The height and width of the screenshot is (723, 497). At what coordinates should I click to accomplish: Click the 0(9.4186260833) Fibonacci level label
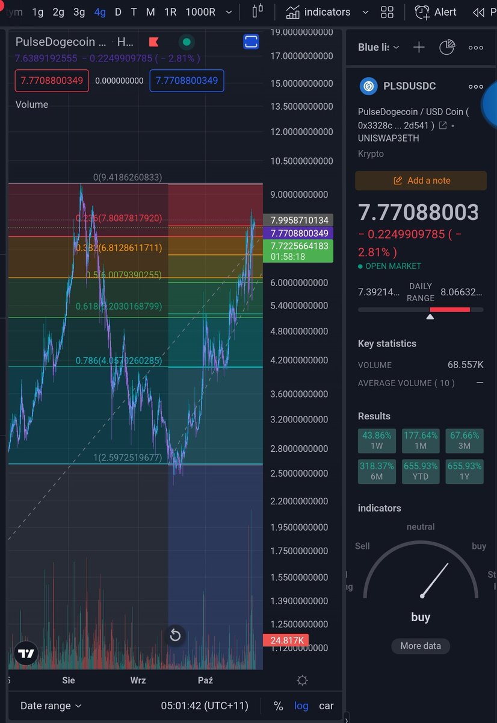click(x=128, y=178)
